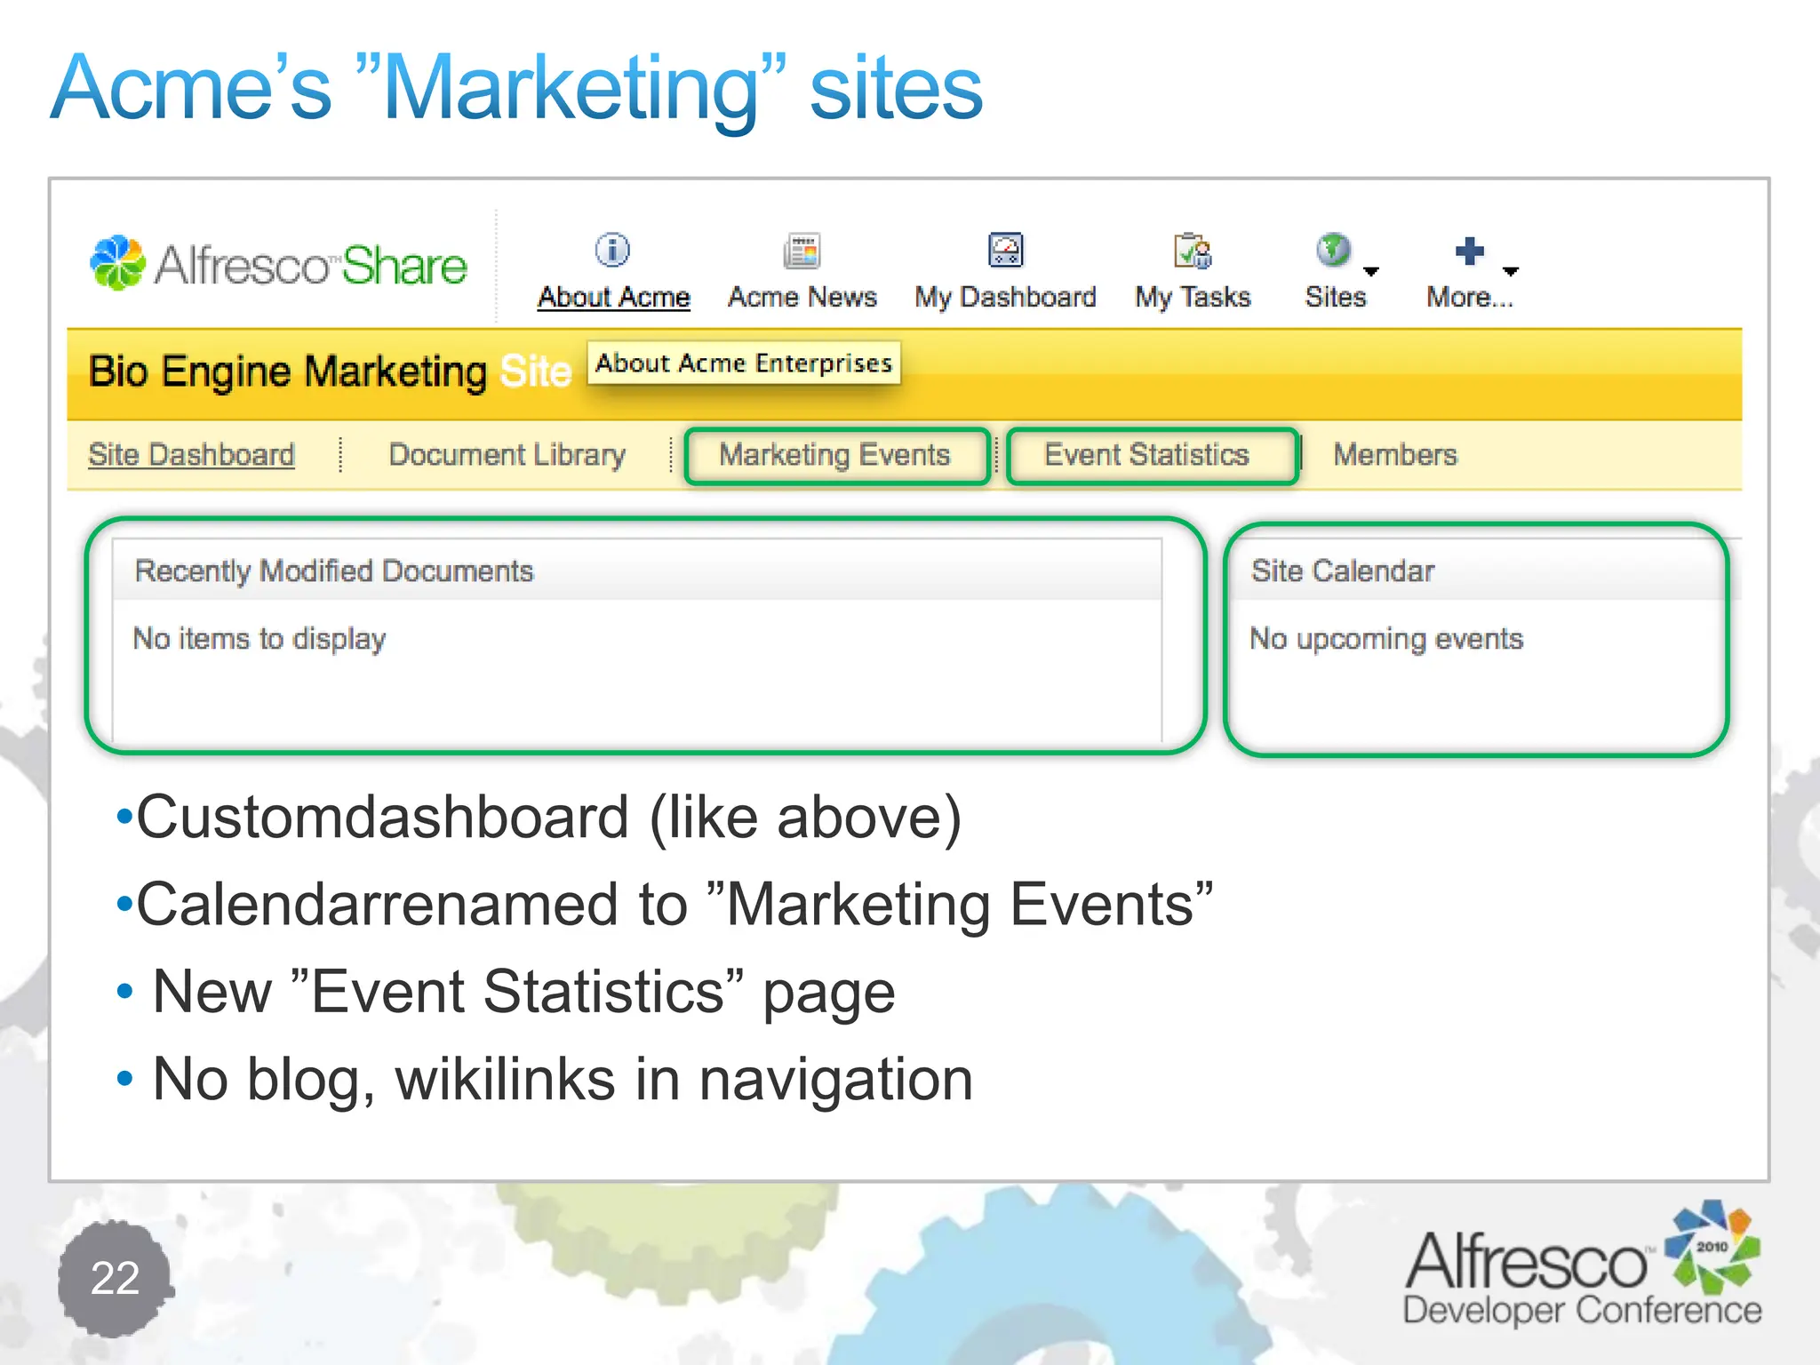Click the Sites globe icon
1820x1365 pixels.
coord(1333,251)
